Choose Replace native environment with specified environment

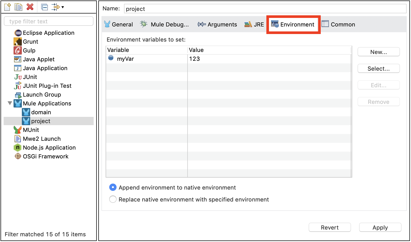pos(113,199)
